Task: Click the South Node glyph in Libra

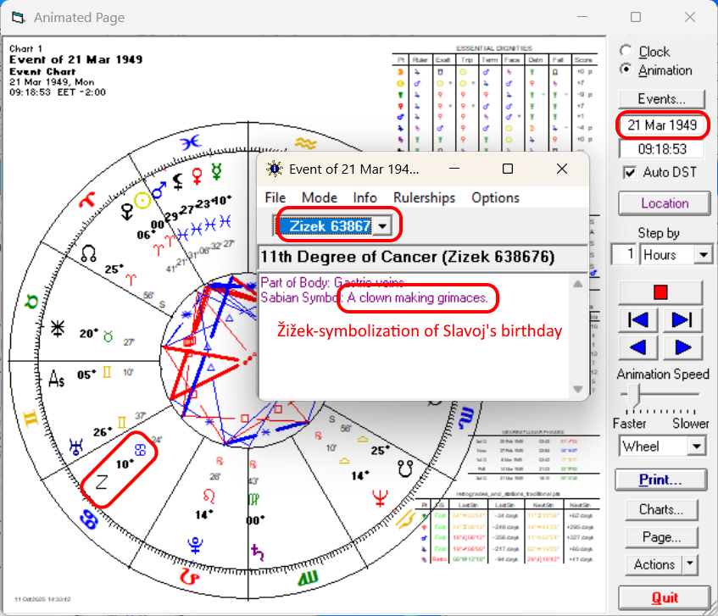Action: (405, 469)
